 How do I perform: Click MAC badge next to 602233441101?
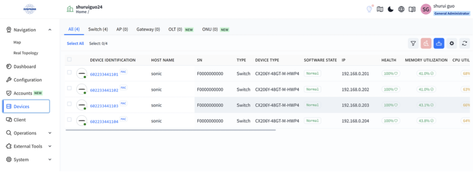coord(123,72)
